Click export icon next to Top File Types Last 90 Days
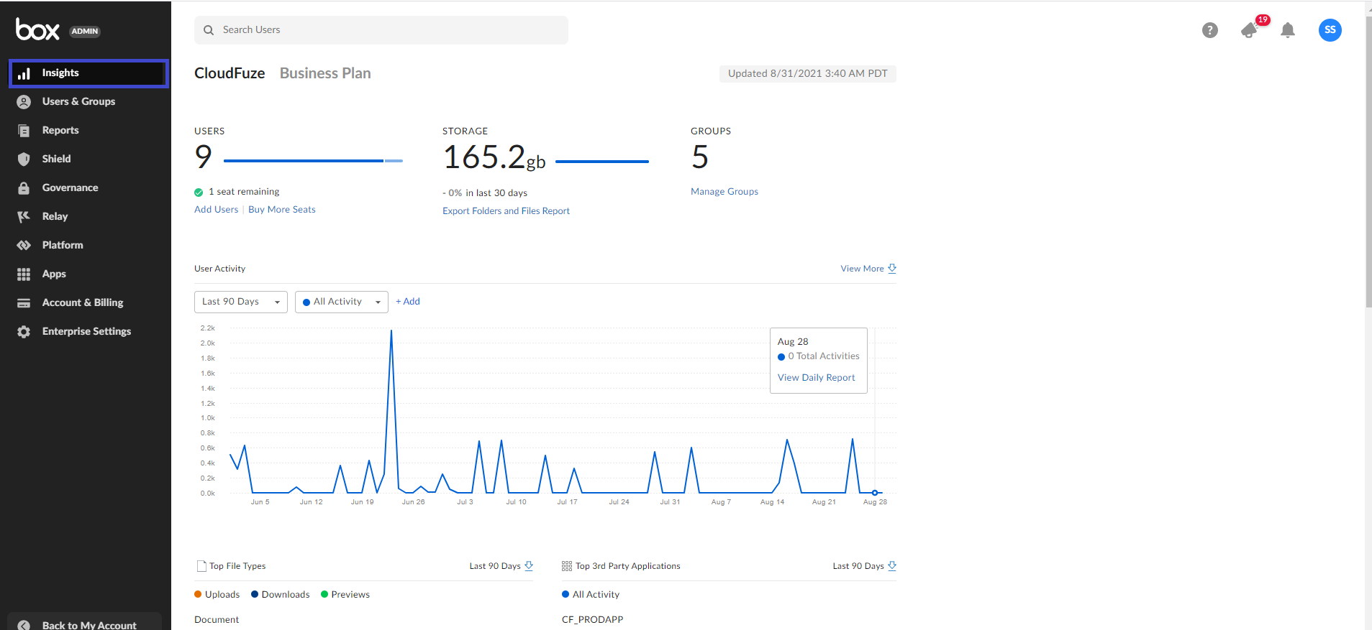Image resolution: width=1372 pixels, height=630 pixels. coord(529,566)
